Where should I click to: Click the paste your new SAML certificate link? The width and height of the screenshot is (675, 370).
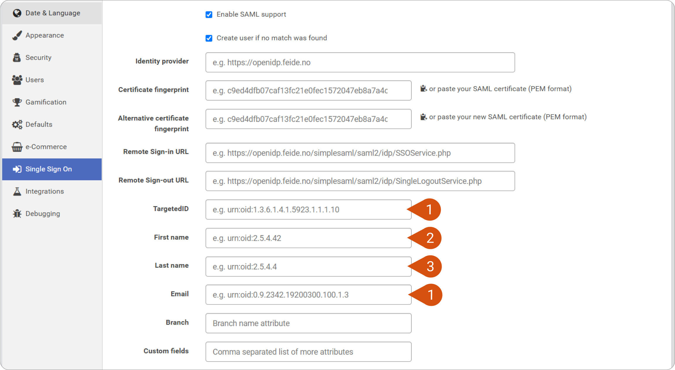[508, 117]
